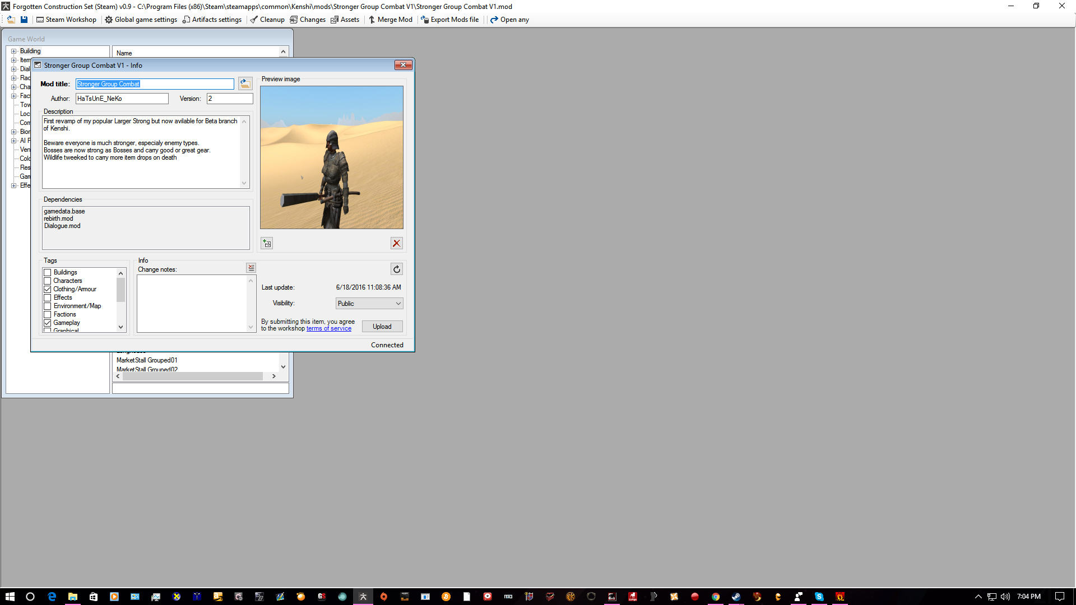Click the refresh icon in Info section

[x=397, y=269]
